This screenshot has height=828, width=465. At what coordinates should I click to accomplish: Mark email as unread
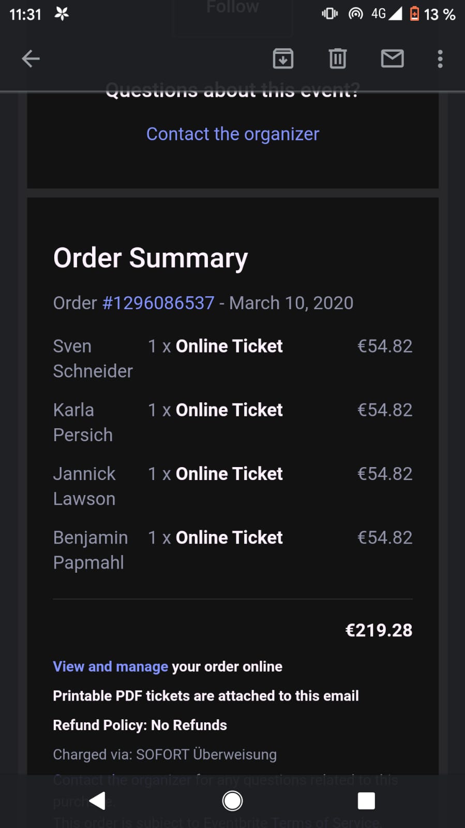392,59
